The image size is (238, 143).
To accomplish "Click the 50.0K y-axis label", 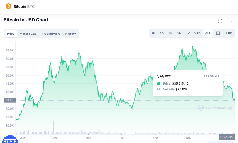I will click(9, 75).
